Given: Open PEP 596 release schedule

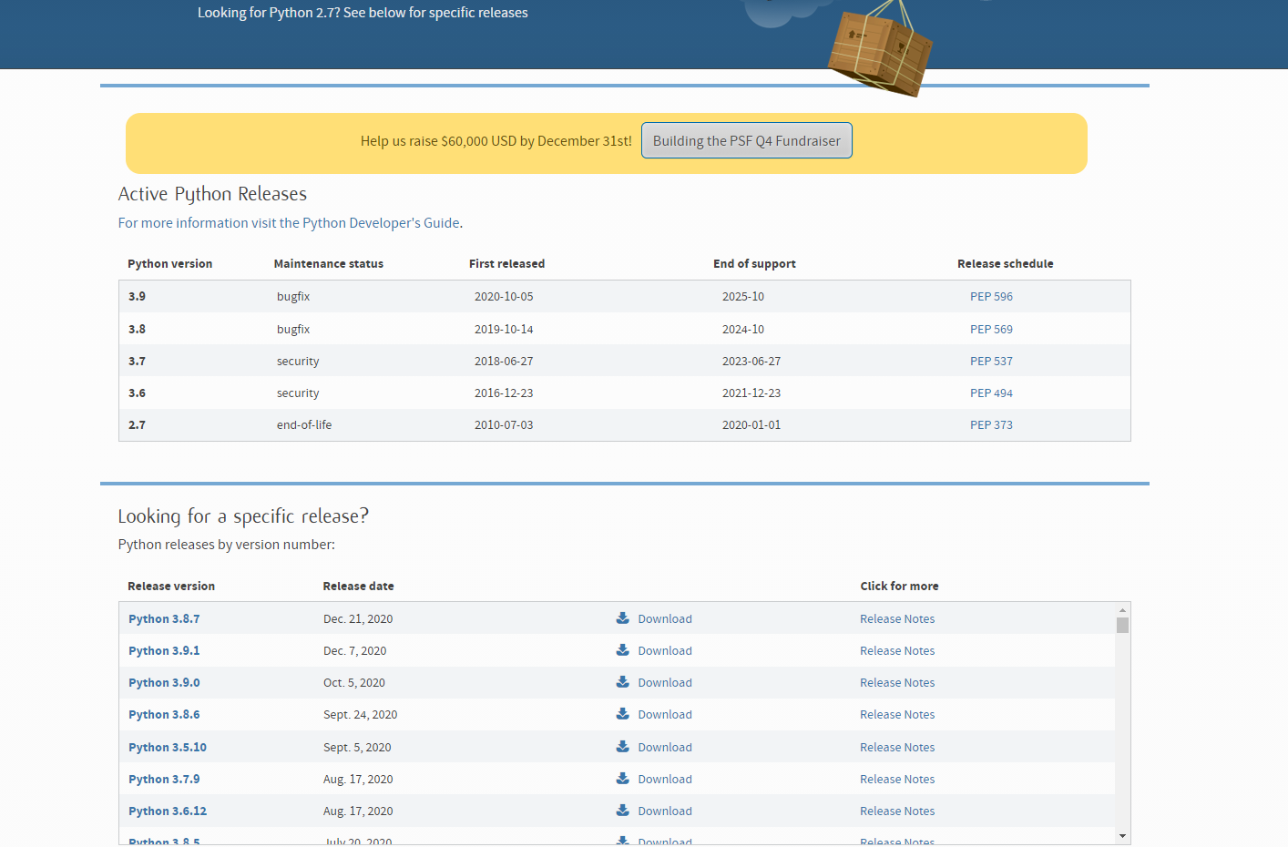Looking at the screenshot, I should tap(991, 297).
